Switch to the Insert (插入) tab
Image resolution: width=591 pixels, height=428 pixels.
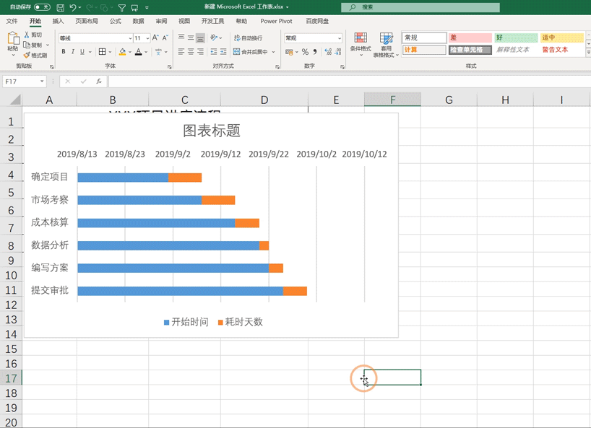click(58, 21)
